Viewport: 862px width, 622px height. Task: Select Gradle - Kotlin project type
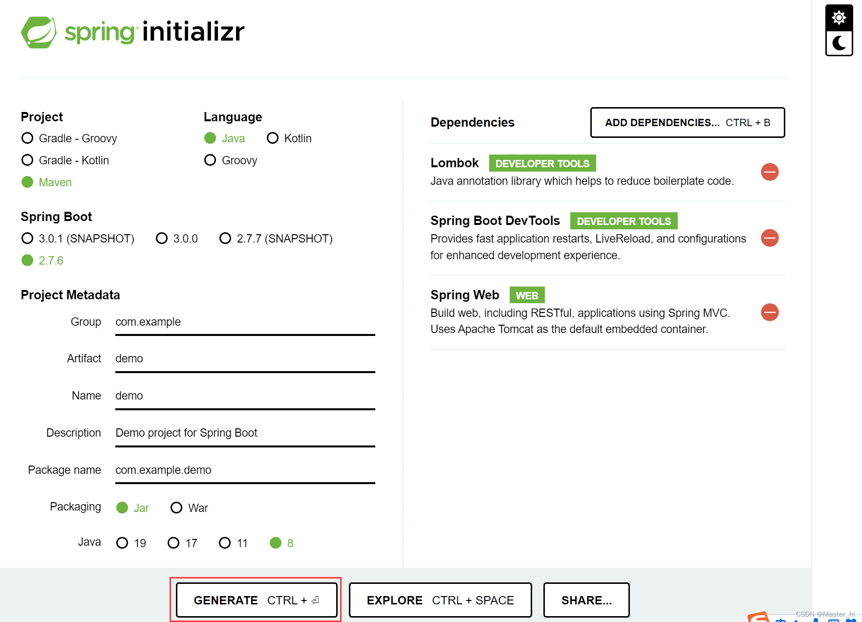point(65,160)
